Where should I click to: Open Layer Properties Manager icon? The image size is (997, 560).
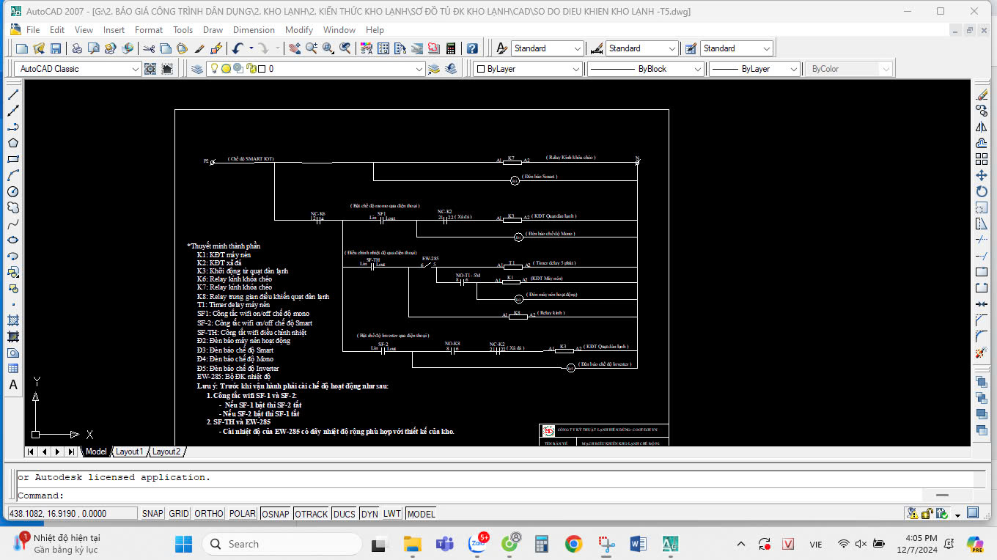tap(197, 69)
